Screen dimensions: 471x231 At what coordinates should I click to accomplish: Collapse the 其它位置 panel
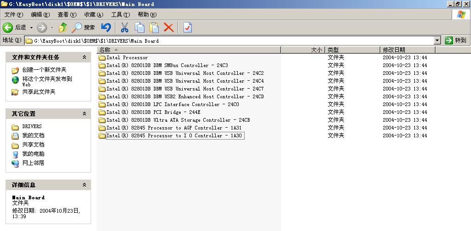(x=85, y=114)
